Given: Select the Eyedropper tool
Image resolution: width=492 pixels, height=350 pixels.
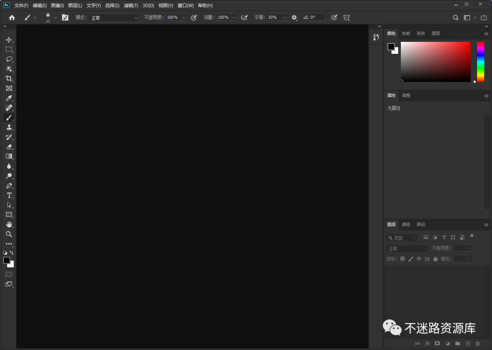Looking at the screenshot, I should [9, 98].
